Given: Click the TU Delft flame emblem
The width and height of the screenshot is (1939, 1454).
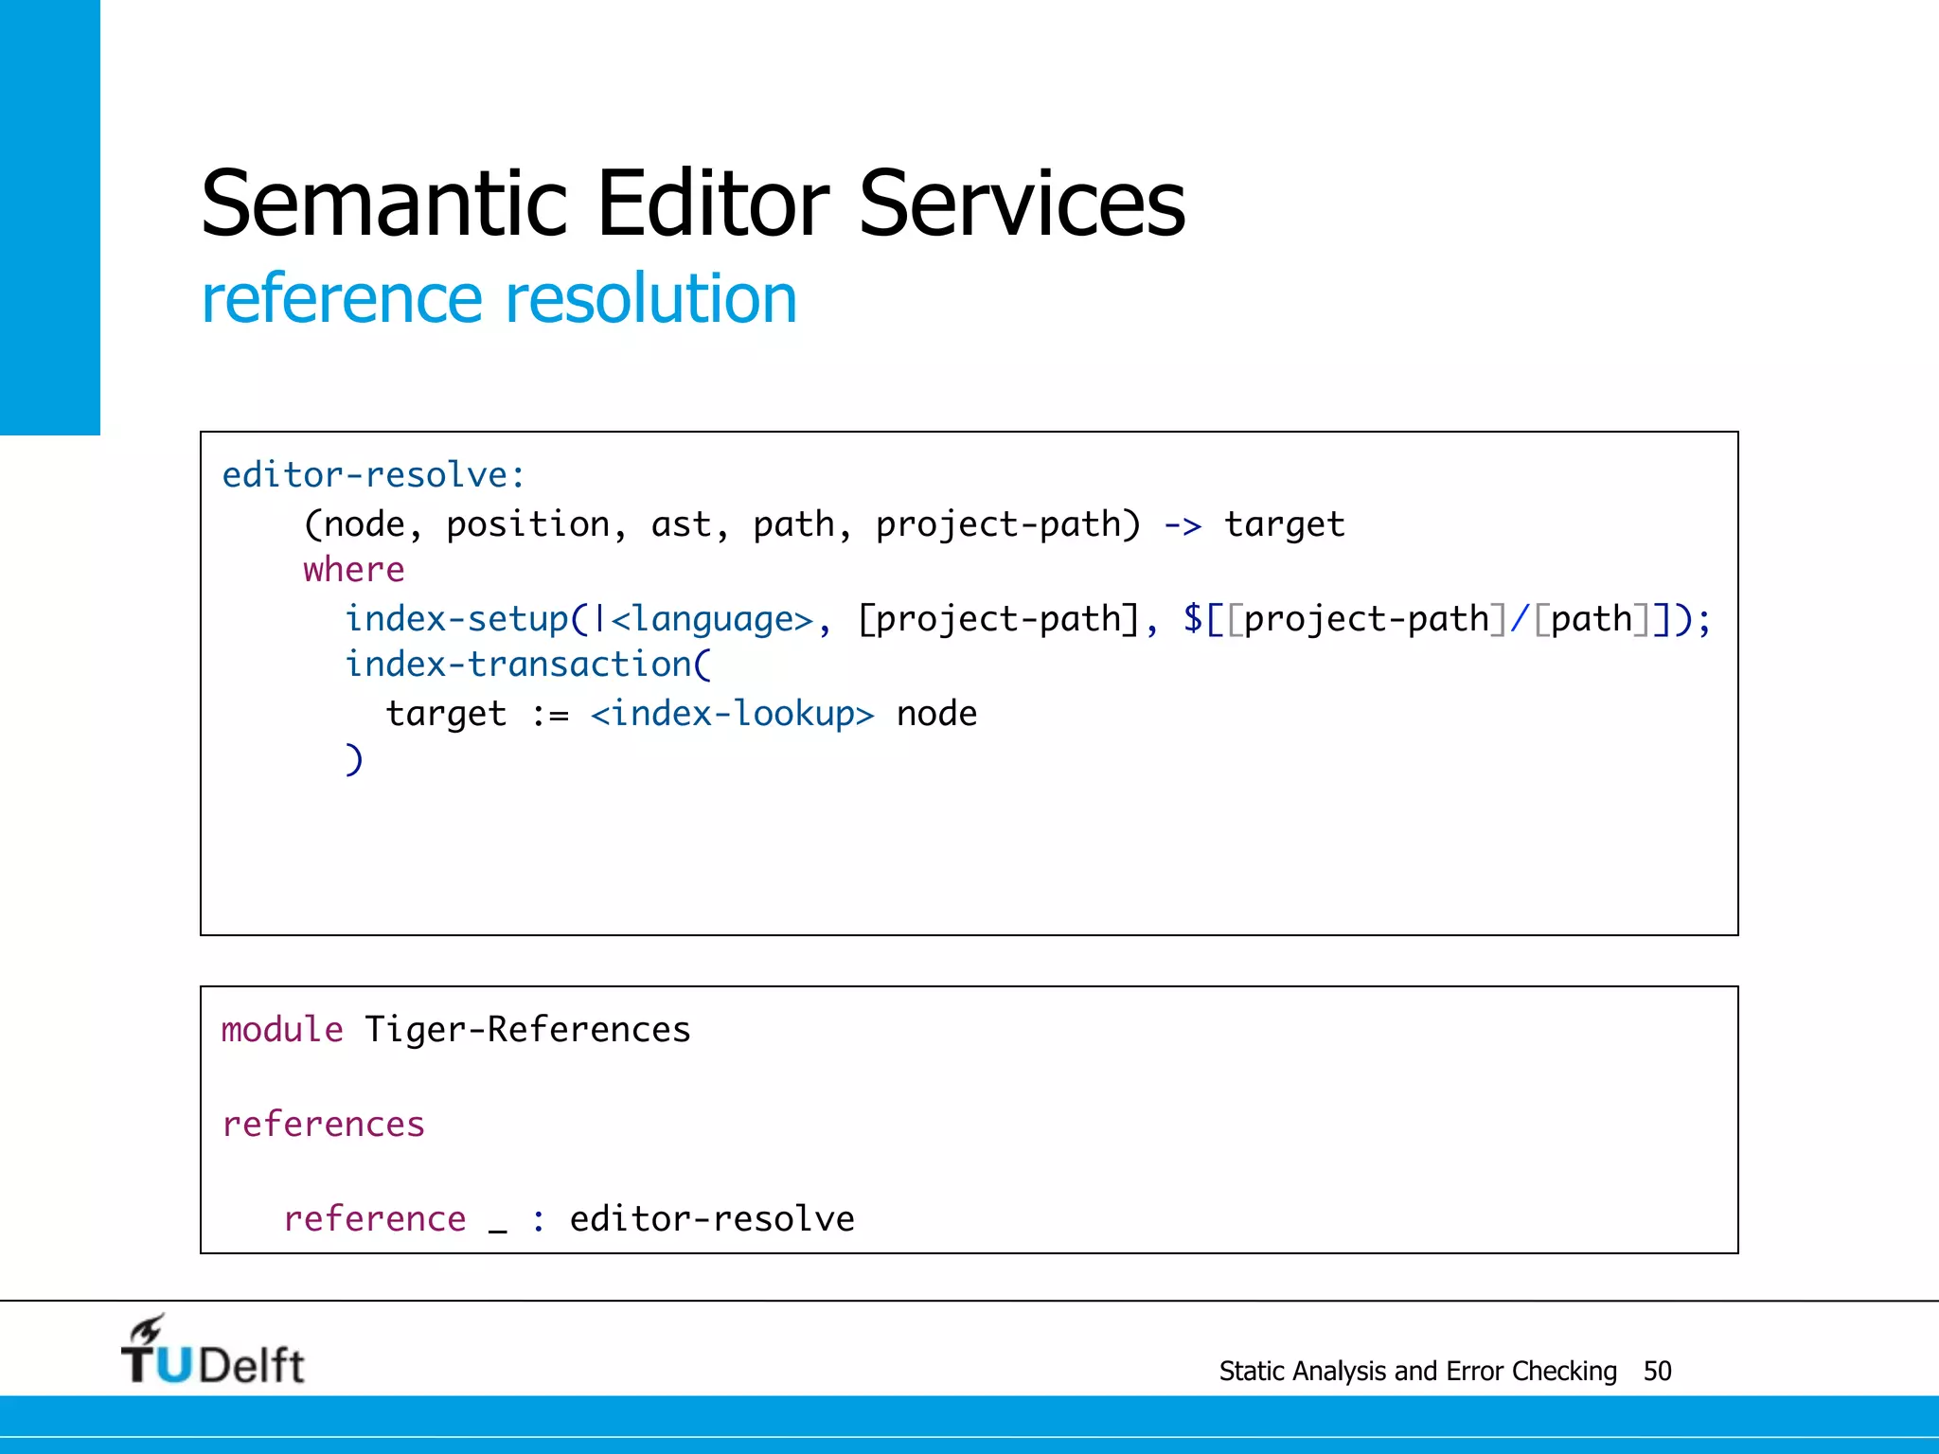Looking at the screenshot, I should 150,1329.
